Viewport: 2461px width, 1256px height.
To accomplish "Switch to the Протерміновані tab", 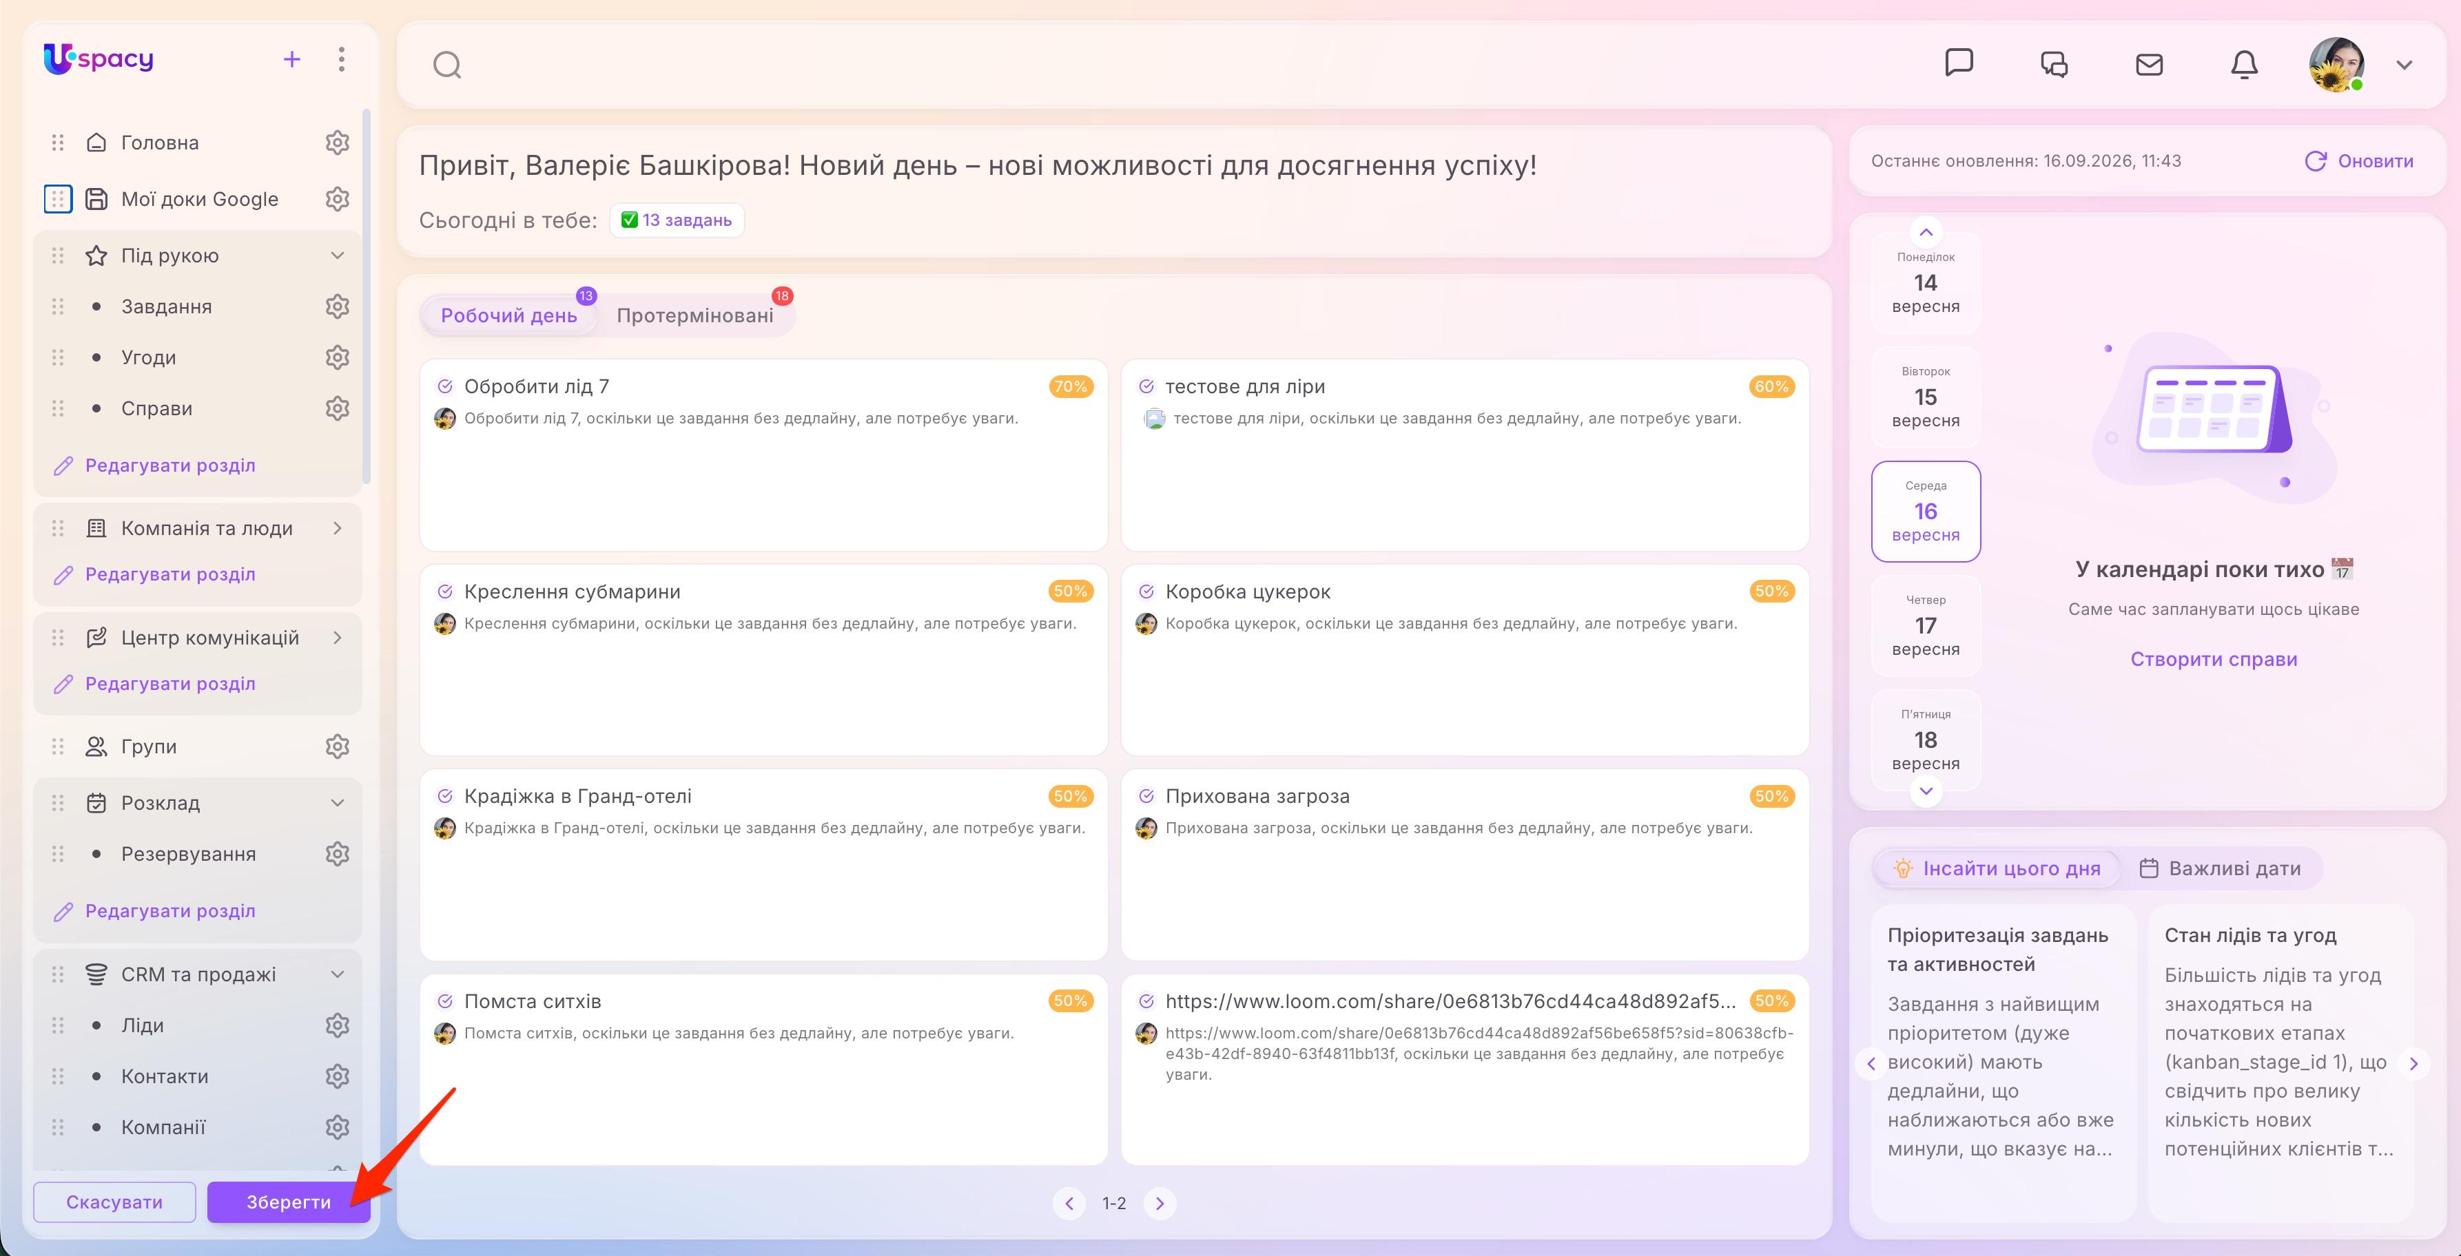I will coord(695,315).
